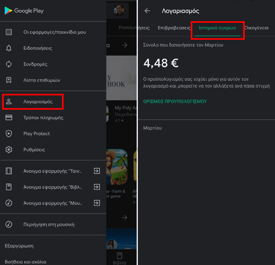Select the Ιστορικό αγορών tab
This screenshot has width=275, height=265.
[x=217, y=28]
